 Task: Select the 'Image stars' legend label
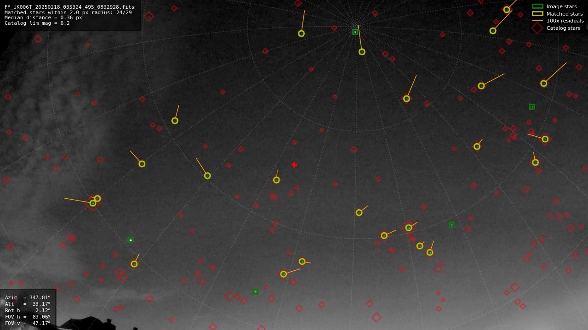561,6
